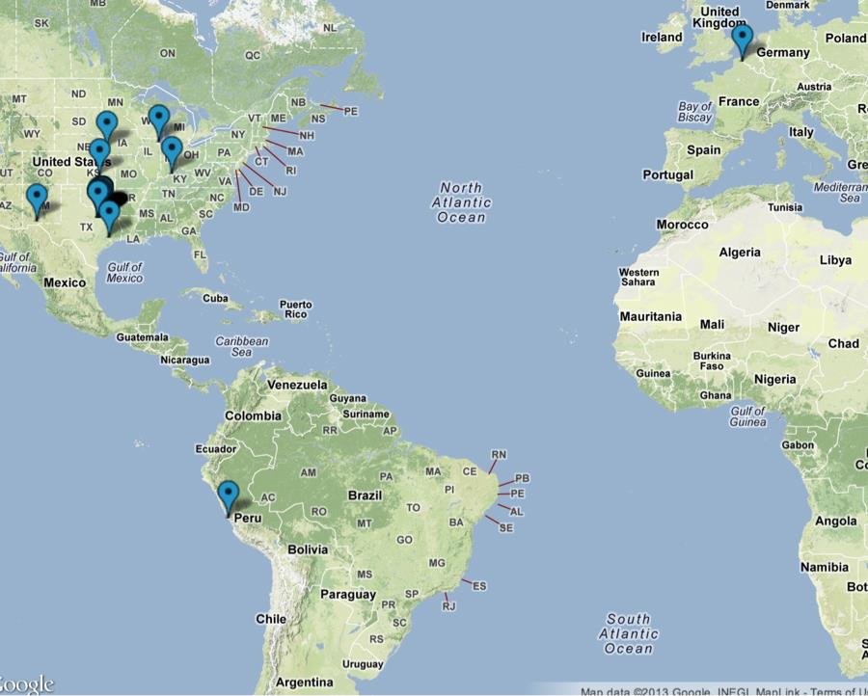Click the 'North Atlantic Ocean' label
This screenshot has width=868, height=696.
pyautogui.click(x=461, y=202)
